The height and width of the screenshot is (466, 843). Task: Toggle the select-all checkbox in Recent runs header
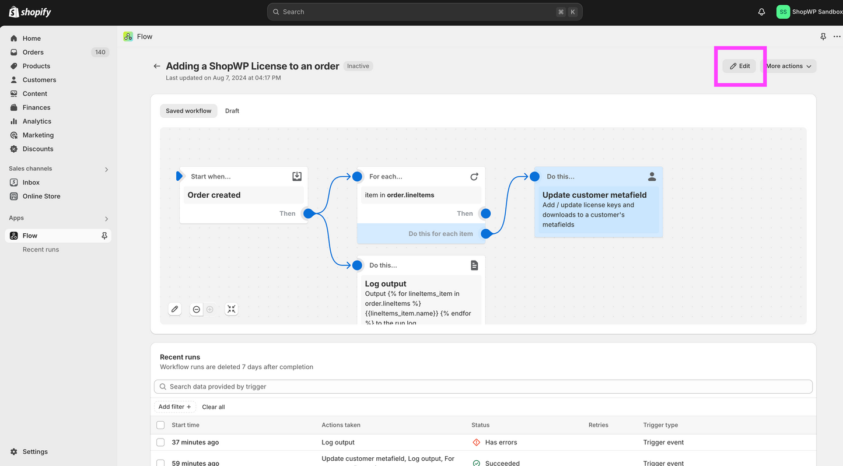point(160,425)
